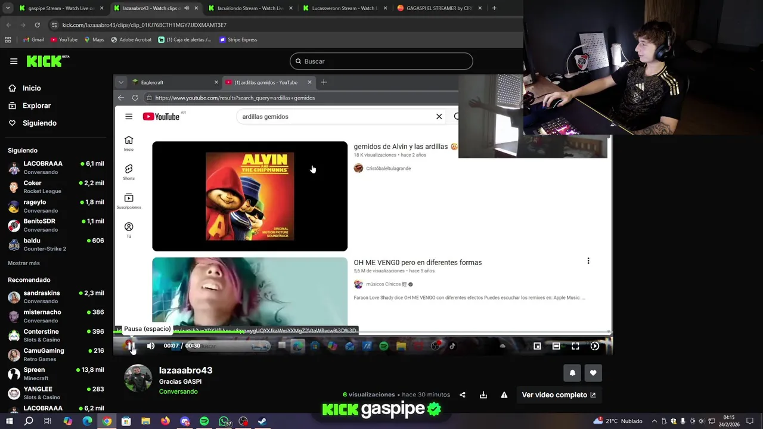The image size is (763, 429).
Task: Click the clip progress bar
Action: pos(363,332)
